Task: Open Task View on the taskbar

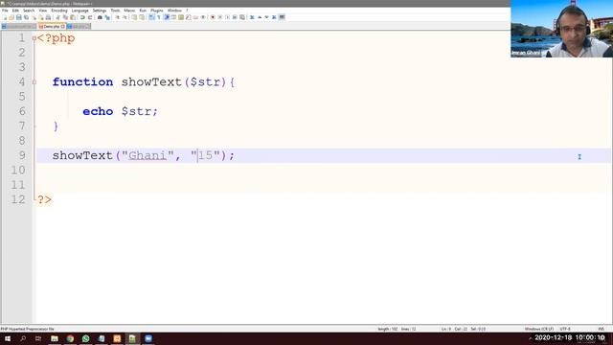Action: pyautogui.click(x=38, y=338)
